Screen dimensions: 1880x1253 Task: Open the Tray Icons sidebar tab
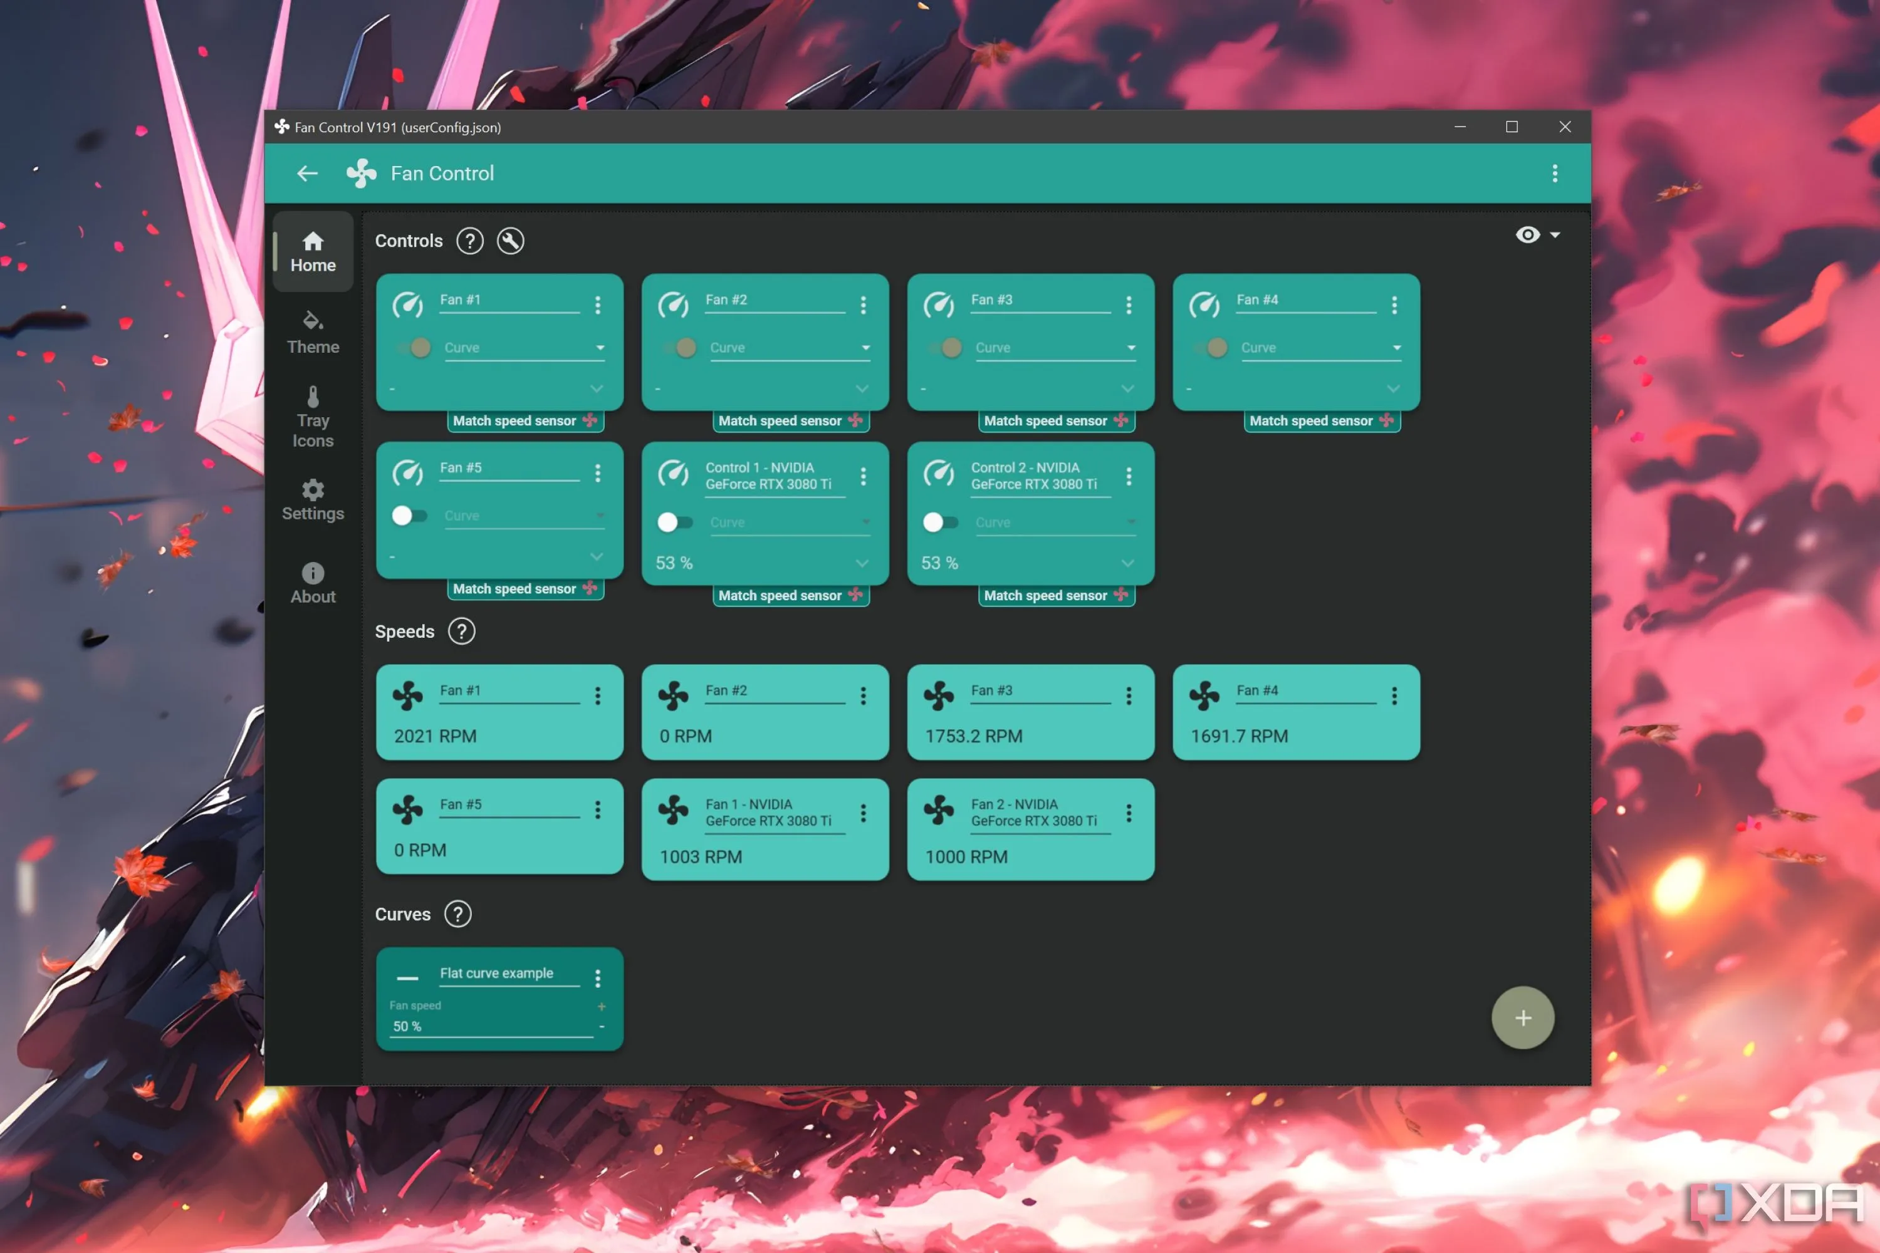[x=313, y=418]
